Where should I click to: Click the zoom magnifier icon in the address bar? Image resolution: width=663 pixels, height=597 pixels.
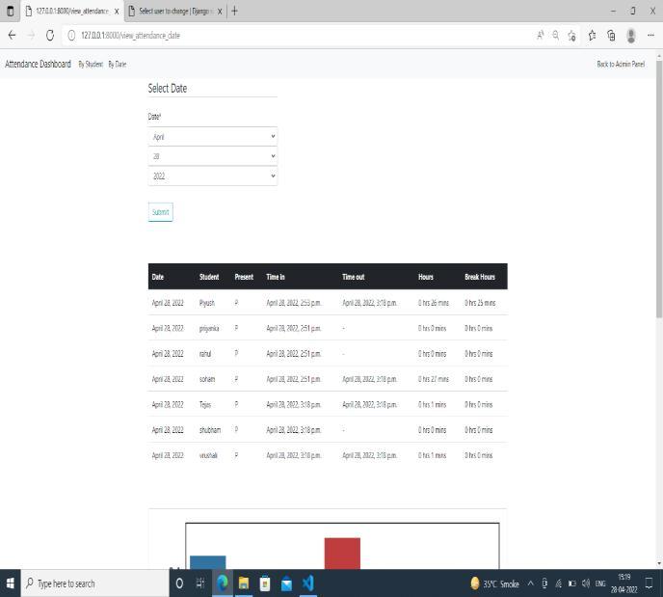pos(556,35)
